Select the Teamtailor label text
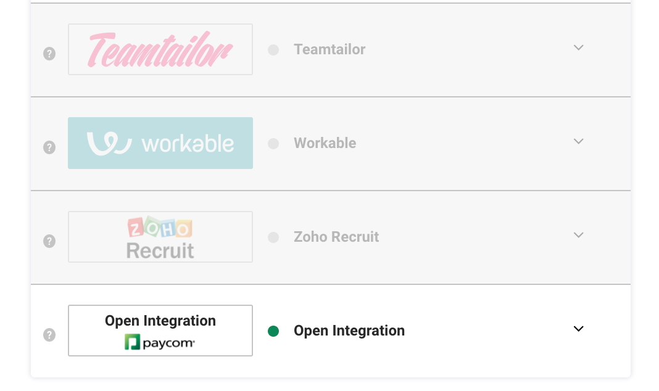659x391 pixels. [x=329, y=49]
